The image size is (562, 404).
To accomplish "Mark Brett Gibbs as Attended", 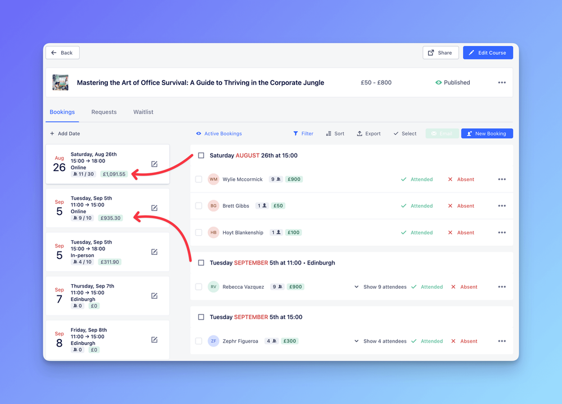I will pyautogui.click(x=416, y=206).
